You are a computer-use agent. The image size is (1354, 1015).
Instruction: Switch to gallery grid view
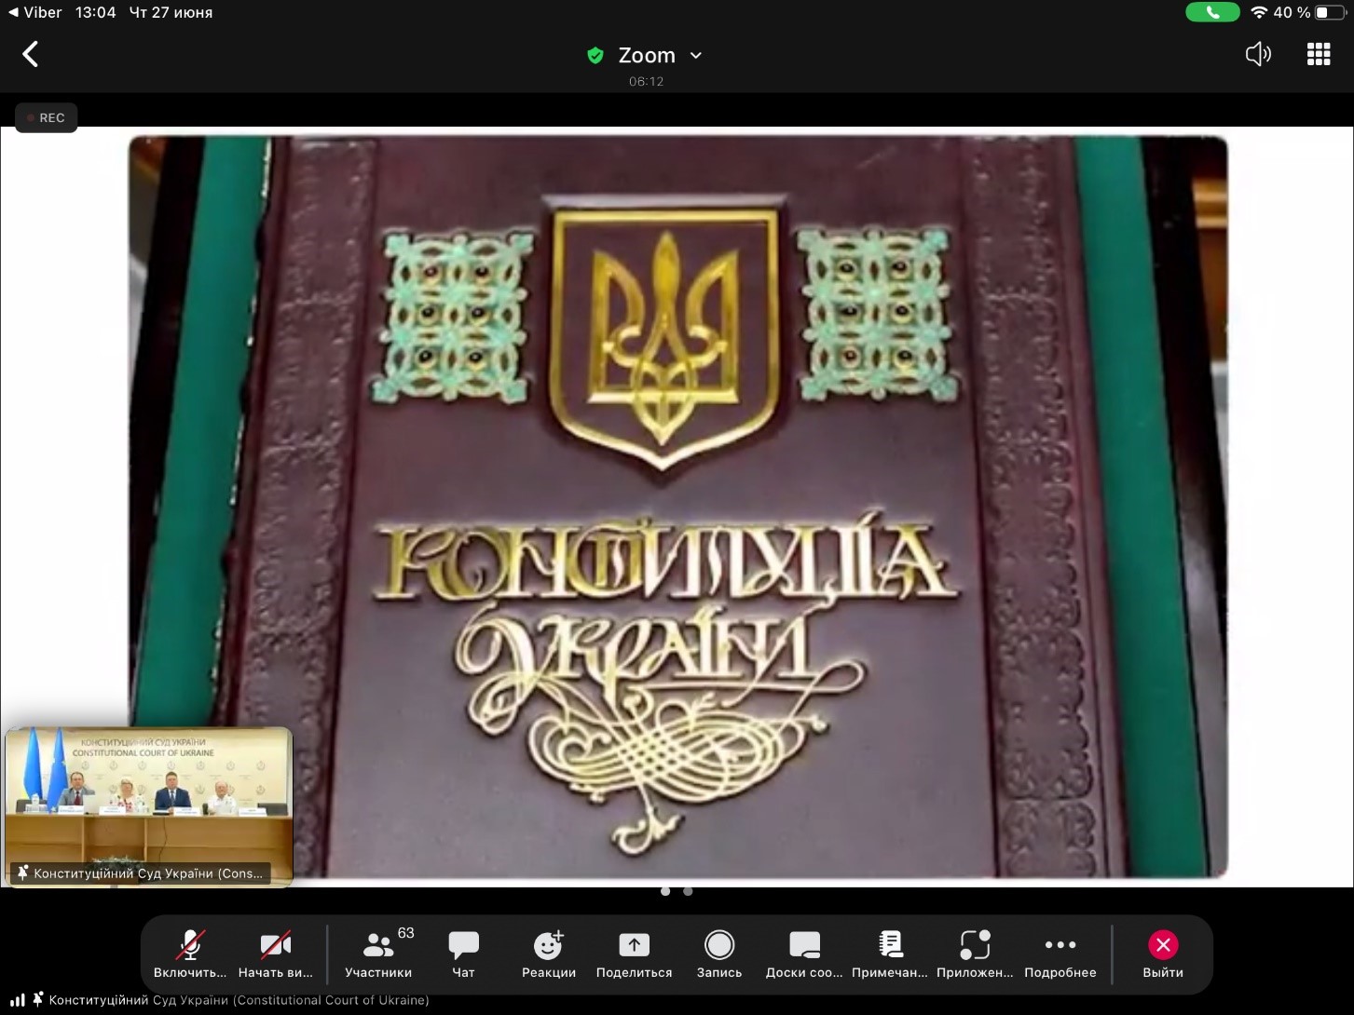coord(1319,54)
